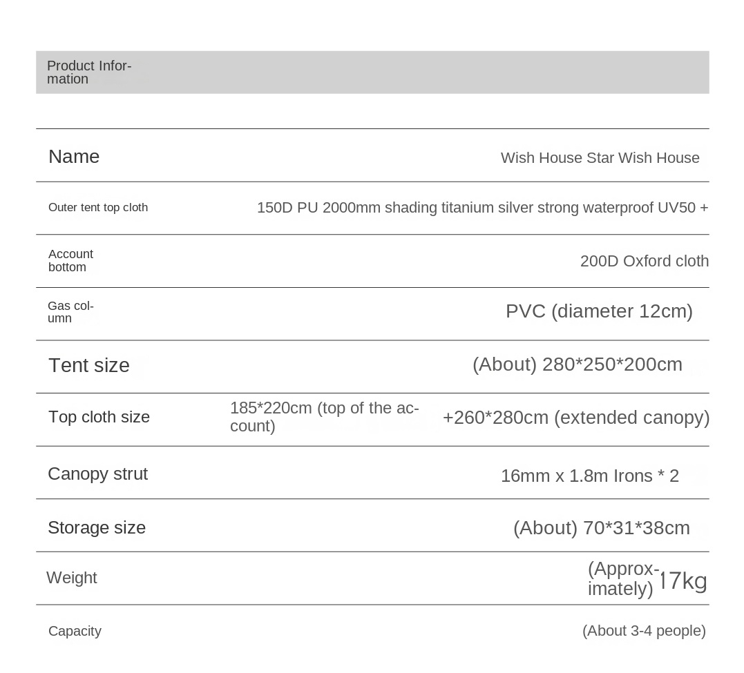Click the 16mm x 1.8m Irons value
The image size is (744, 673).
pyautogui.click(x=589, y=476)
